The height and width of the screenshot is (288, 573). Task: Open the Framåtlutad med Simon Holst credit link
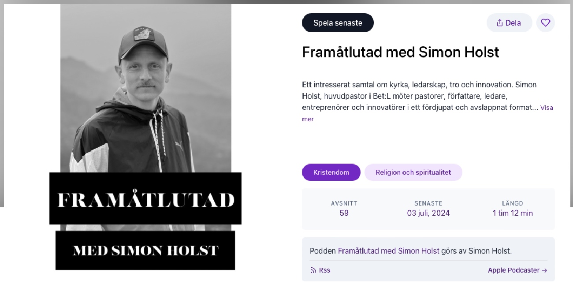[388, 251]
